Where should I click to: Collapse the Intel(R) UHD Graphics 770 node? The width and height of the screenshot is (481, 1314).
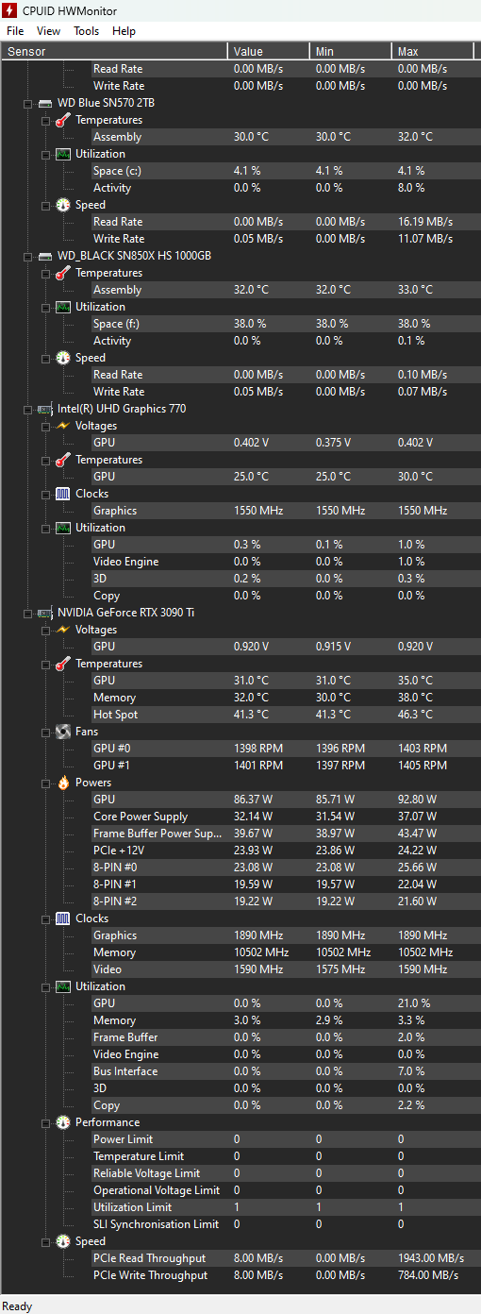click(26, 409)
